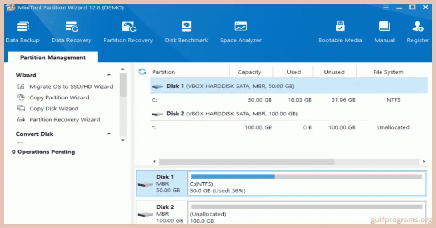Start the Disk Benchmark
Image resolution: width=436 pixels, height=228 pixels.
[x=186, y=31]
